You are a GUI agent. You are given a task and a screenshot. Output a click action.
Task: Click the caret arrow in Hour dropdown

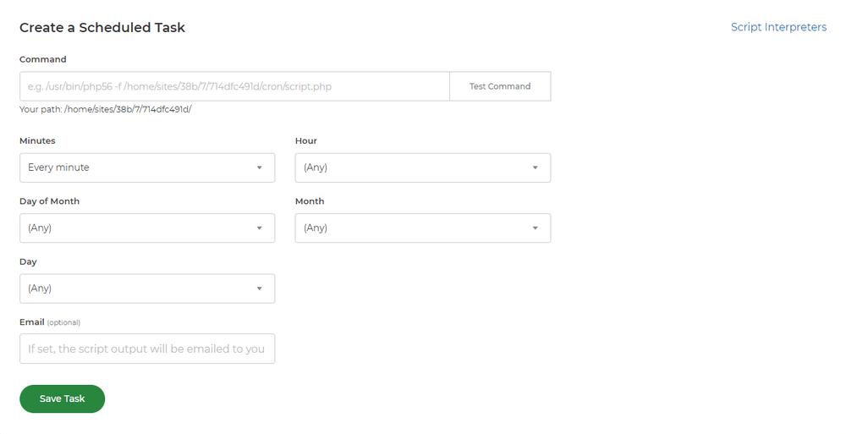pyautogui.click(x=536, y=168)
